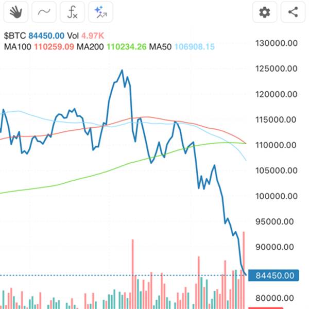Click the 130000.00 price axis label
The width and height of the screenshot is (309, 309).
tap(276, 43)
